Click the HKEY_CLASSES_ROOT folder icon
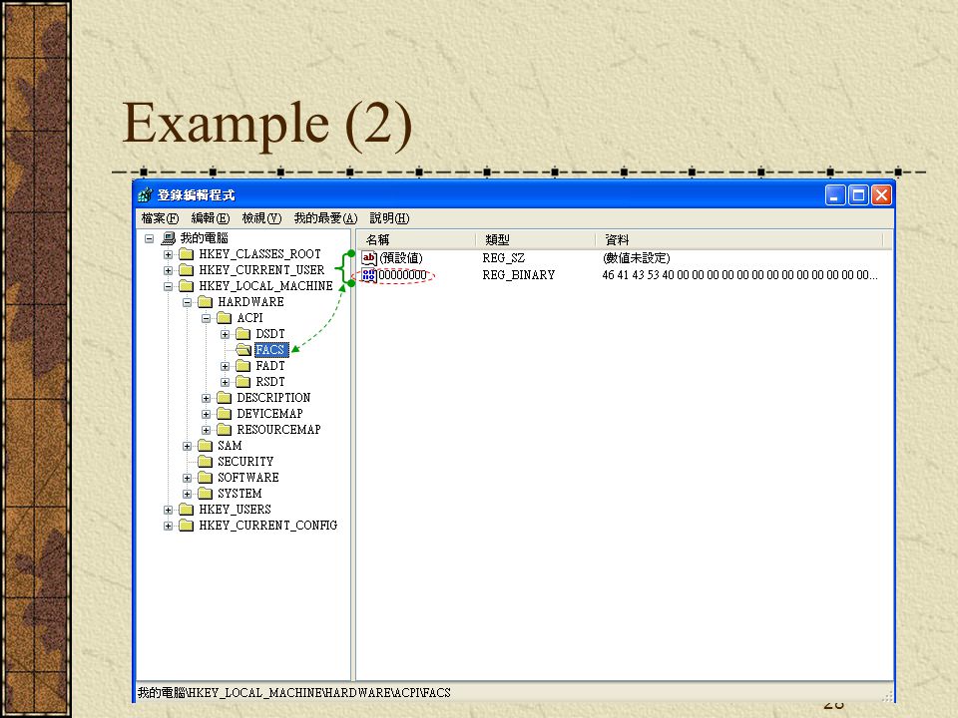 tap(187, 254)
